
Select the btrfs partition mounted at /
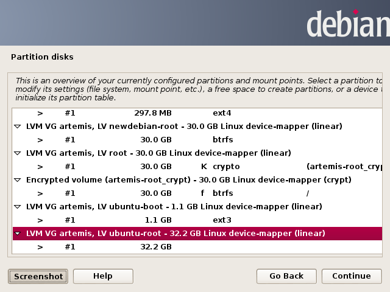[x=197, y=193]
